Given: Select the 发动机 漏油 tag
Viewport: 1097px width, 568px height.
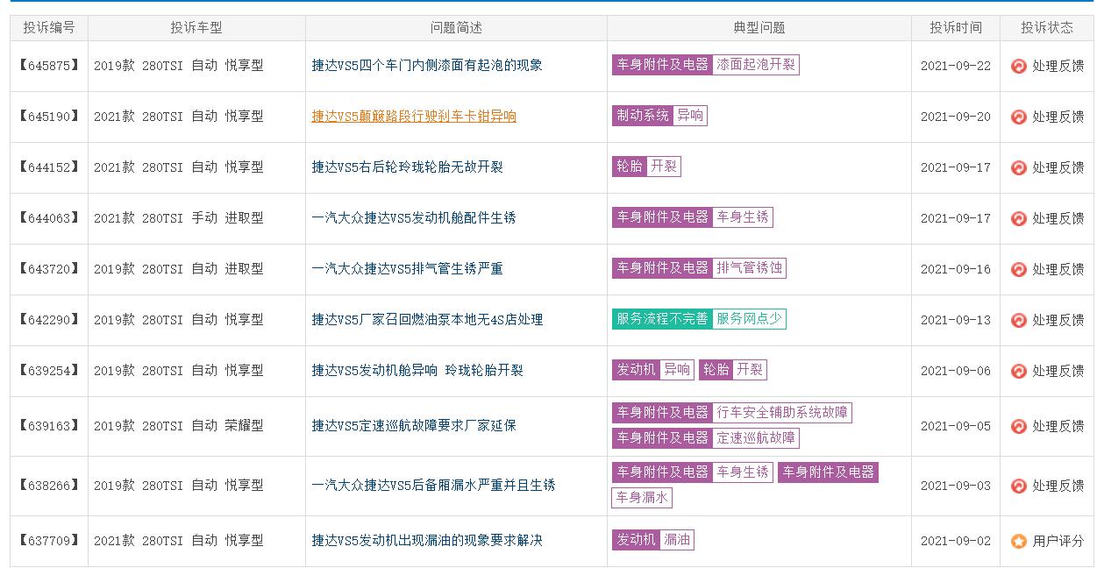Looking at the screenshot, I should 653,541.
